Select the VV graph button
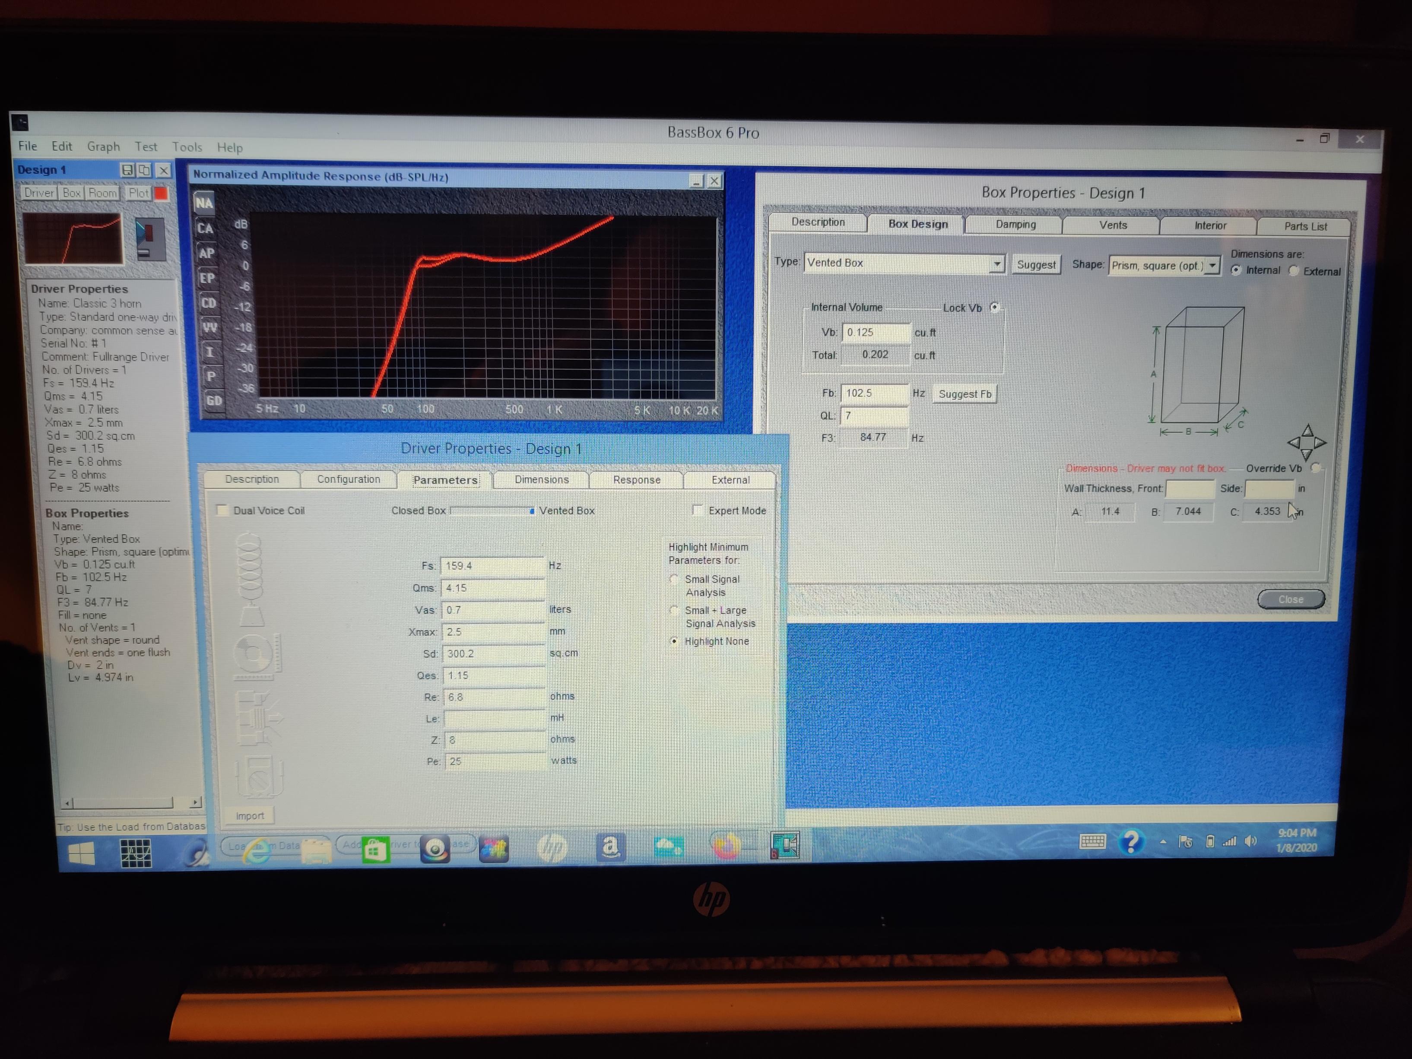 (x=211, y=327)
